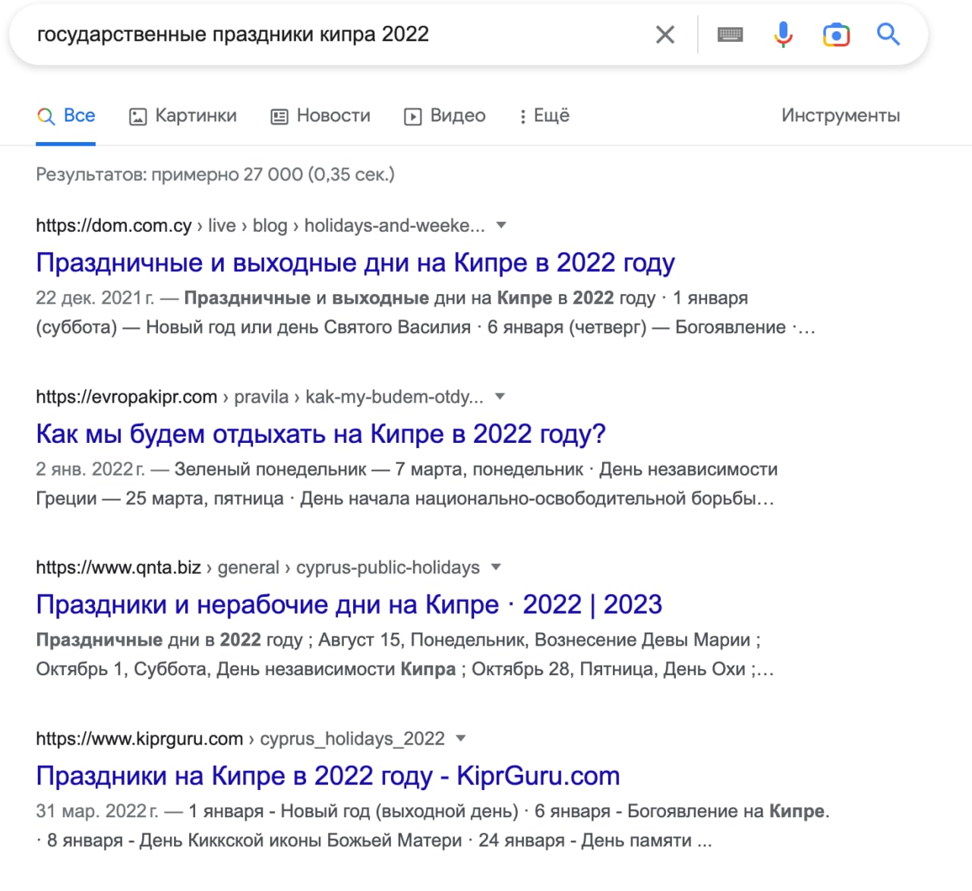Open Инструменты search tools
972x891 pixels.
(x=840, y=116)
